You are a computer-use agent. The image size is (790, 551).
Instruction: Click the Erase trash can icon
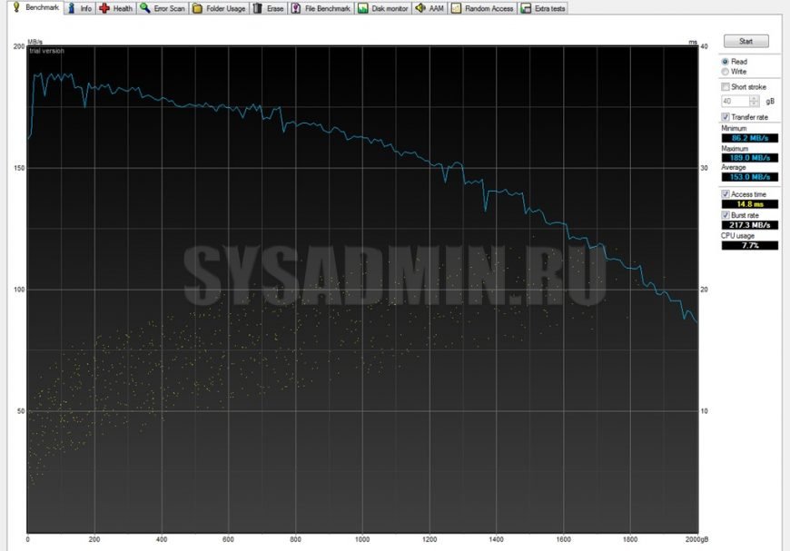(x=259, y=8)
